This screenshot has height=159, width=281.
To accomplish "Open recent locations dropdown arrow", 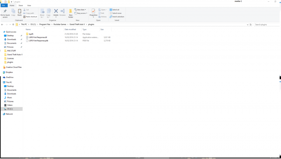I will click(x=10, y=24).
